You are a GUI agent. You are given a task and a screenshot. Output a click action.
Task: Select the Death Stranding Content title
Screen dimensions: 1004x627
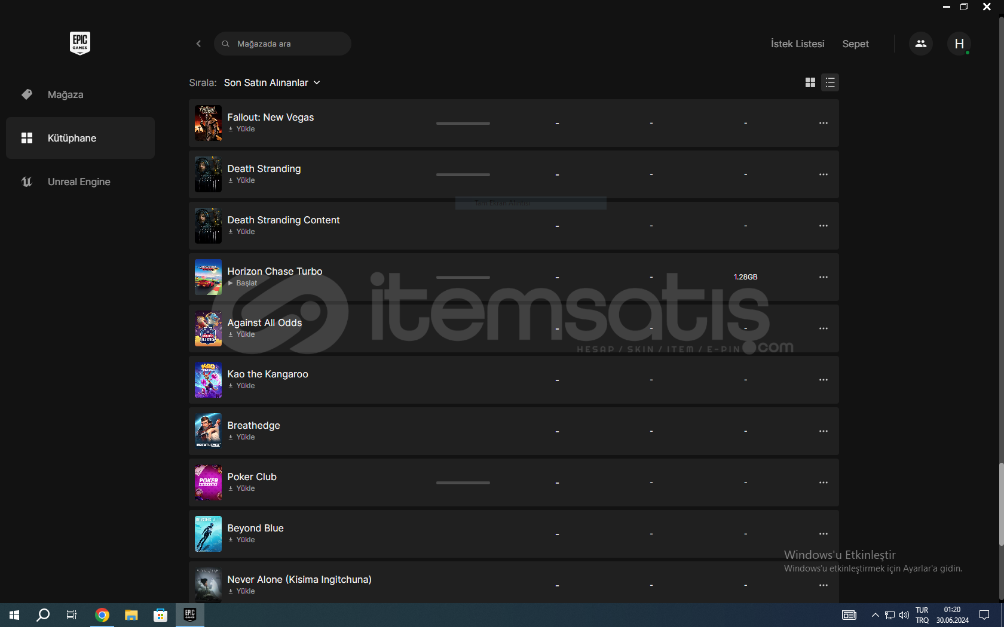point(283,220)
